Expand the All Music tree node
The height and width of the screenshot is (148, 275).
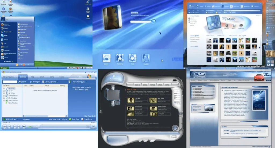coord(4,88)
